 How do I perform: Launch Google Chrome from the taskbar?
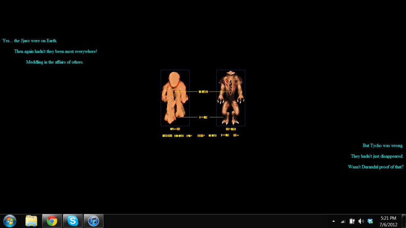[52, 221]
